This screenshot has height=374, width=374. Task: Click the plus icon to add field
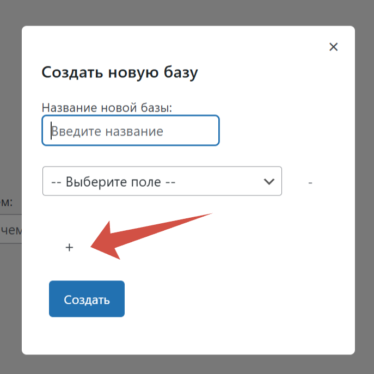[69, 247]
